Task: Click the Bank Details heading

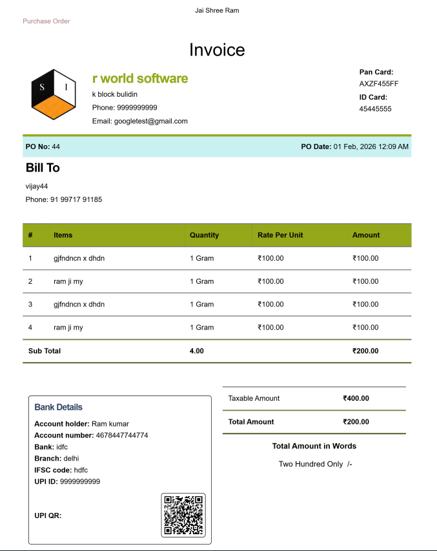Action: pos(58,407)
